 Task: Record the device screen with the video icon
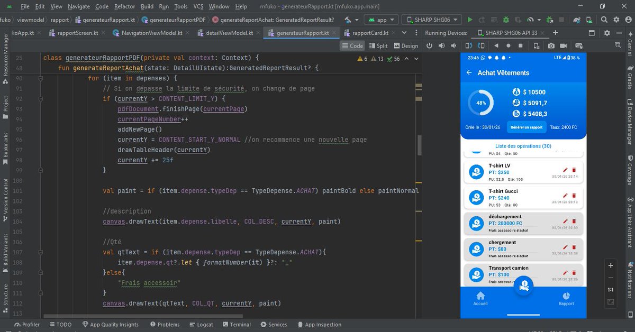564,46
